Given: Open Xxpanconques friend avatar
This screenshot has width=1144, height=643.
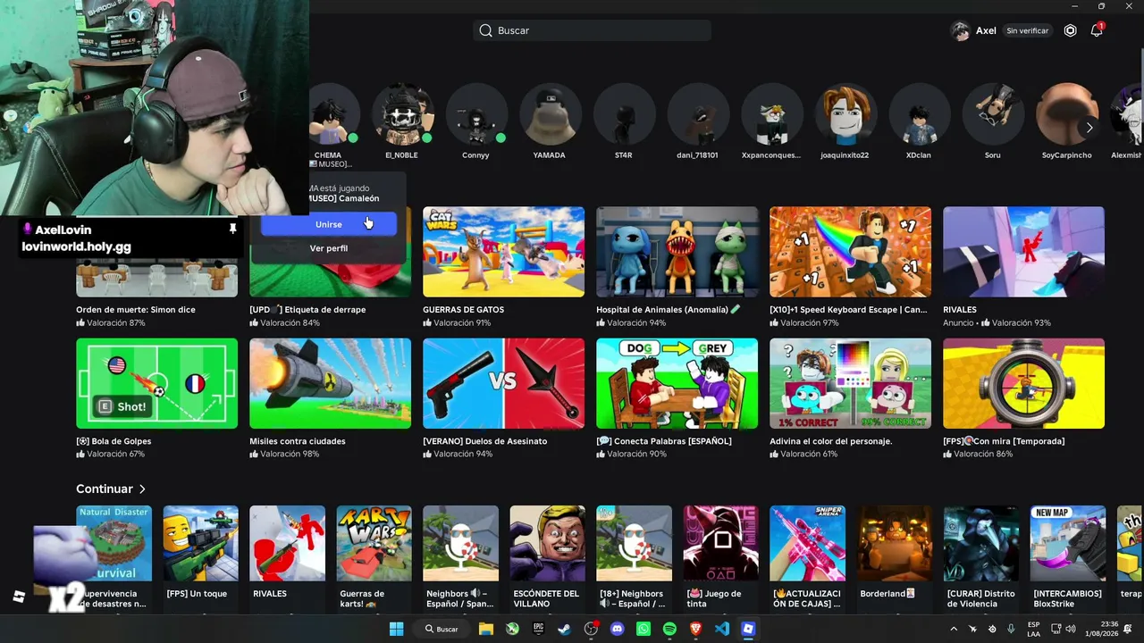Looking at the screenshot, I should pos(771,114).
